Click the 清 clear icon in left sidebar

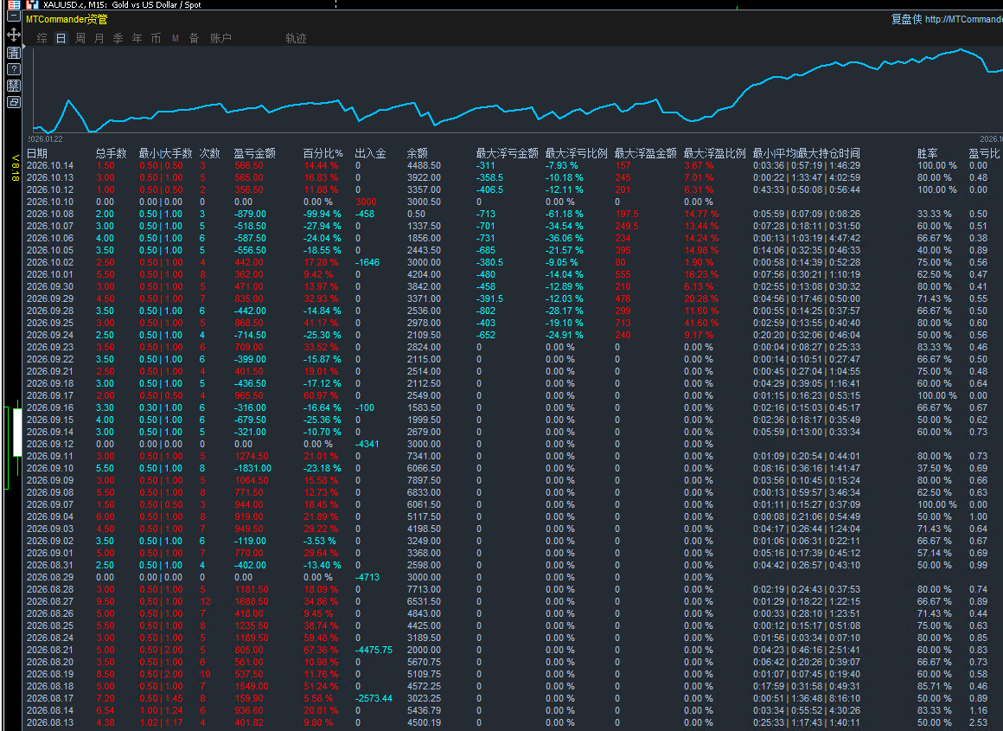click(14, 53)
